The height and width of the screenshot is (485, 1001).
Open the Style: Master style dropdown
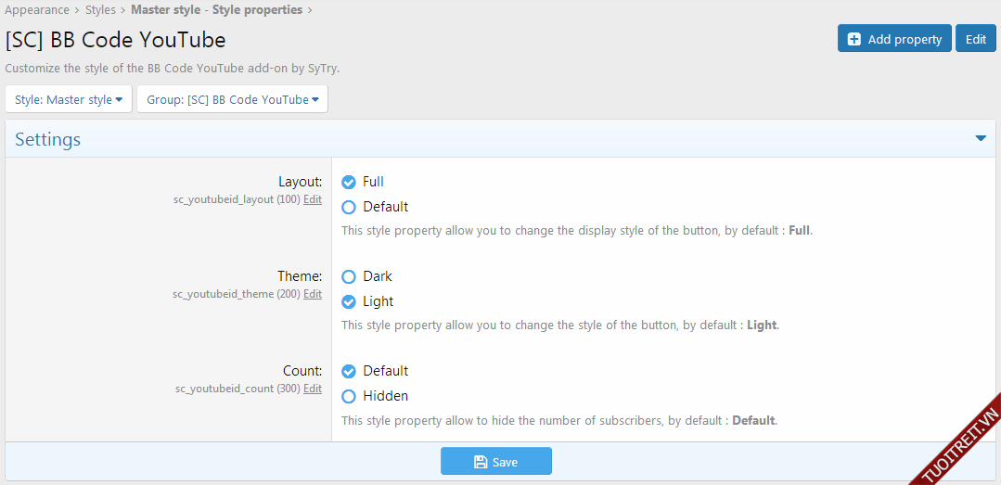(x=69, y=99)
